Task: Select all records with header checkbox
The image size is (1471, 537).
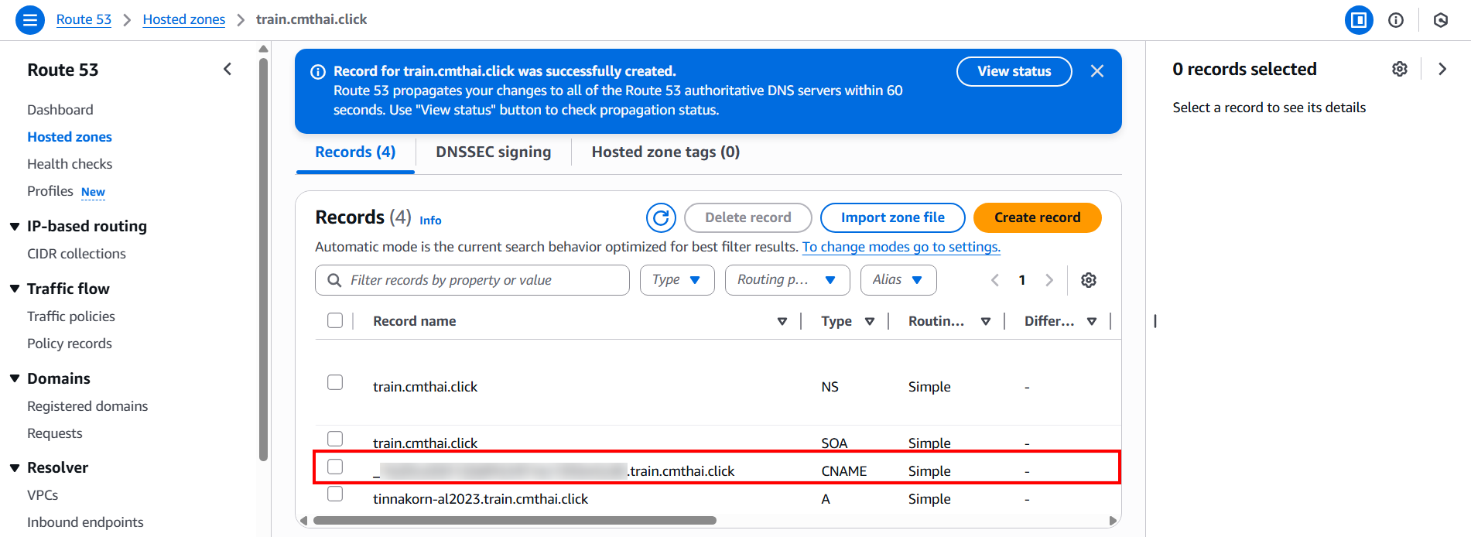Action: point(335,320)
